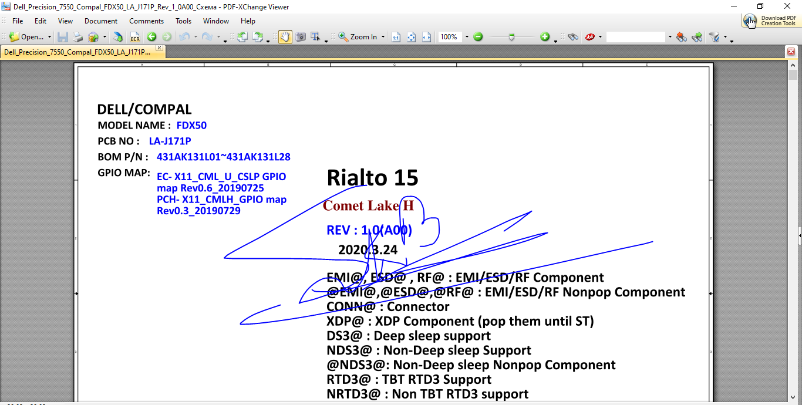Open the Undo history dropdown arrow

coord(195,37)
